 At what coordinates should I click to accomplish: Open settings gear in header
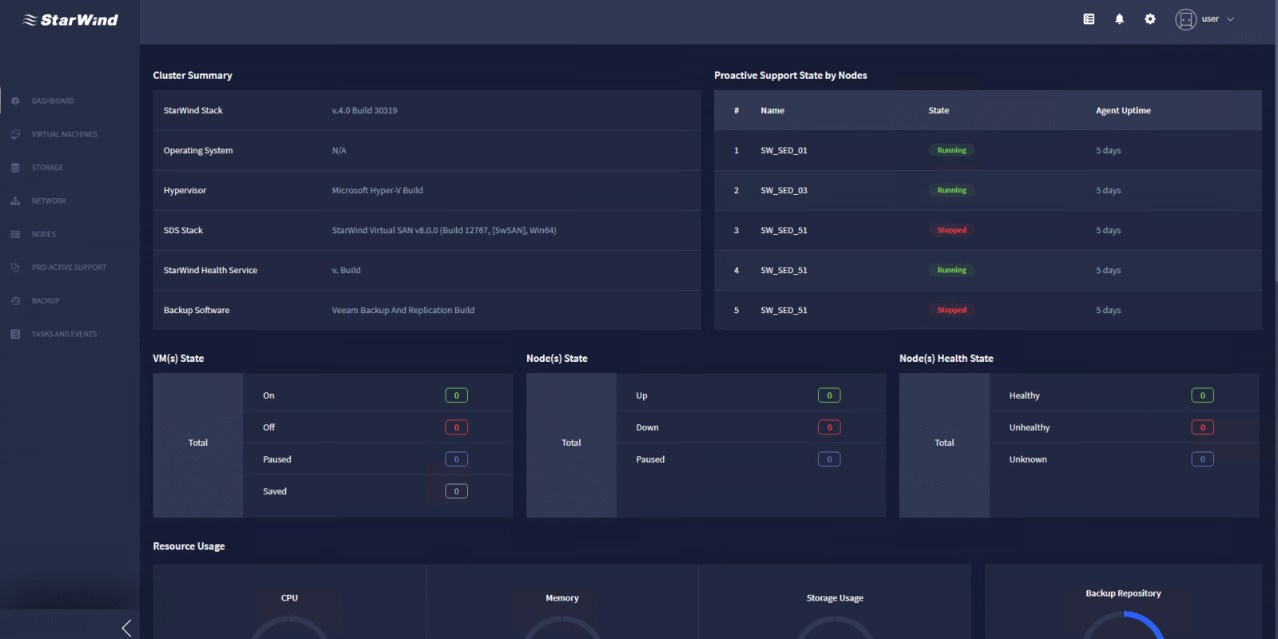point(1150,19)
